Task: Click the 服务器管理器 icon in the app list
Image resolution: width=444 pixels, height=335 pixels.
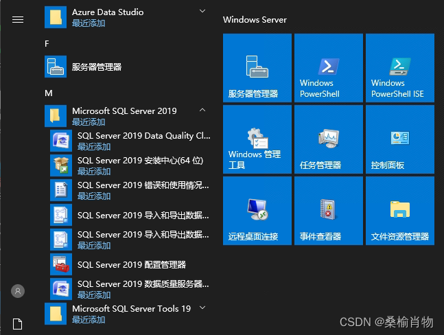Action: tap(56, 67)
